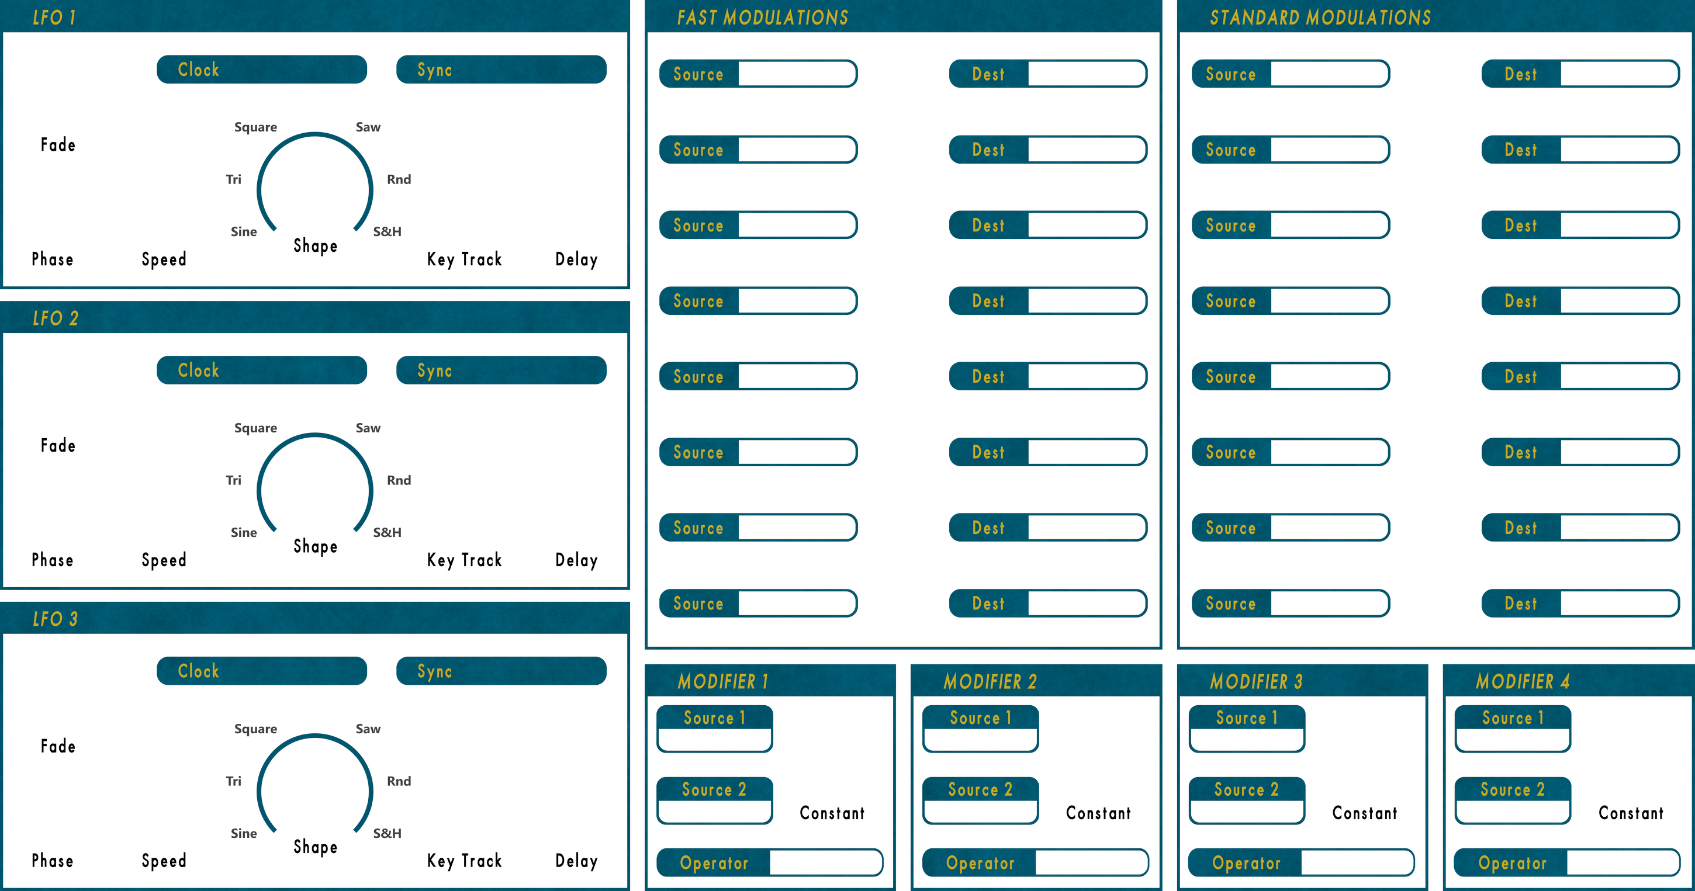Select Square shape label in LFO 1
Screen dimensions: 1695x891
[255, 127]
